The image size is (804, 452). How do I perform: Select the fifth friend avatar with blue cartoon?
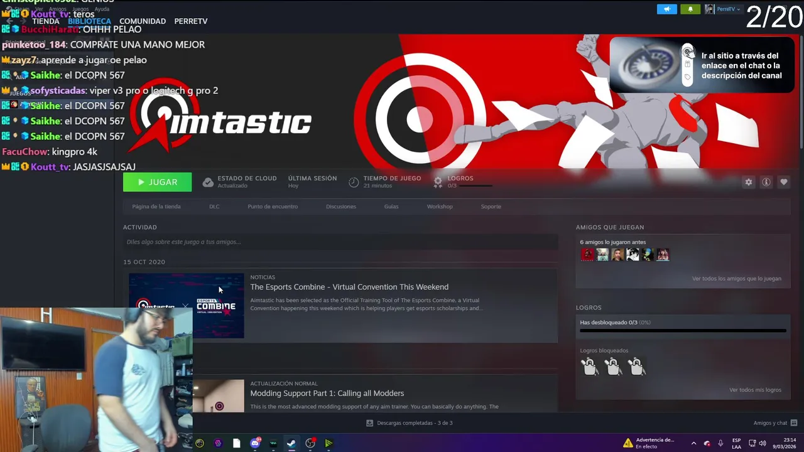(648, 254)
